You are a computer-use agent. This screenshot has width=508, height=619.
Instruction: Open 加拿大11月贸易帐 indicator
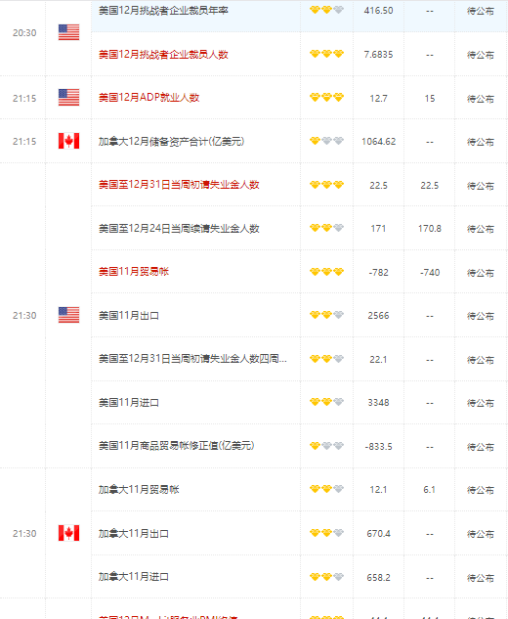139,490
